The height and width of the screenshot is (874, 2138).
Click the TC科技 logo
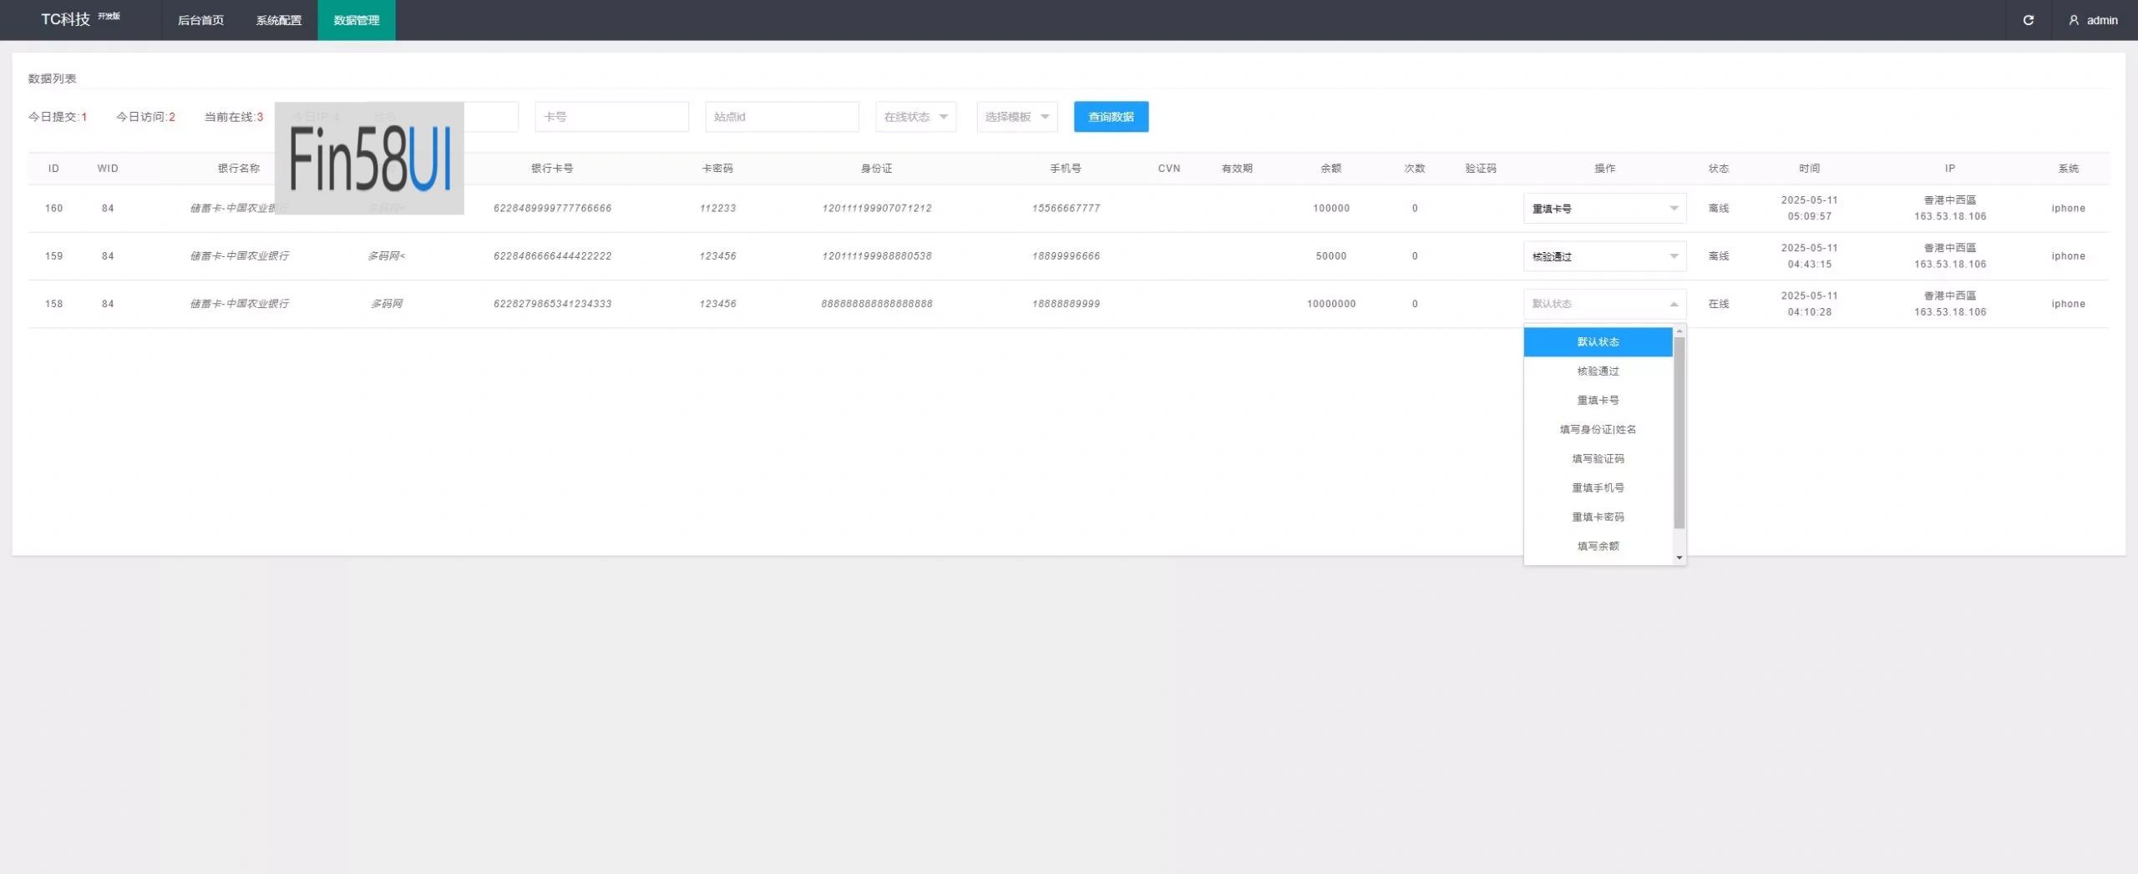pos(66,19)
